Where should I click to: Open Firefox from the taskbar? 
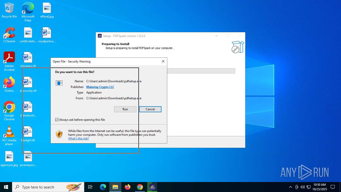click(x=128, y=187)
